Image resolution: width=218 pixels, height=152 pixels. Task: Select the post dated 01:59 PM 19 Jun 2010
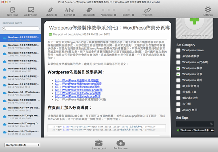pyautogui.click(x=21, y=93)
